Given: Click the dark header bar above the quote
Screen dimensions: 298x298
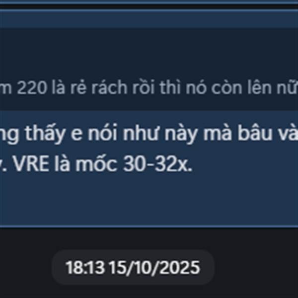Looking at the screenshot, I should pos(149,18).
